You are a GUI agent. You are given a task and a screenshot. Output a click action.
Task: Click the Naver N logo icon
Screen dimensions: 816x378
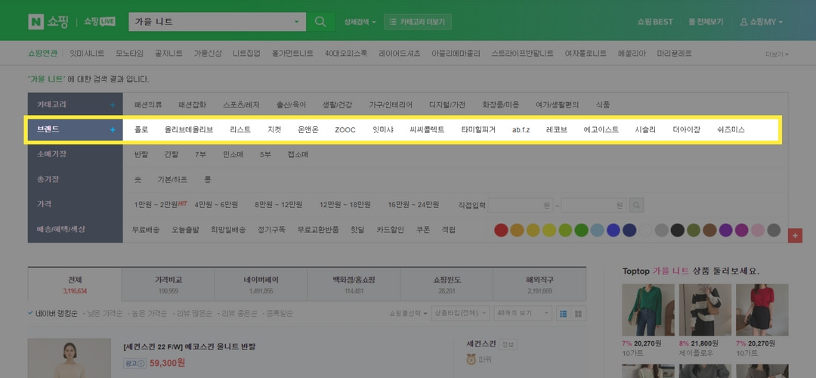(x=36, y=22)
